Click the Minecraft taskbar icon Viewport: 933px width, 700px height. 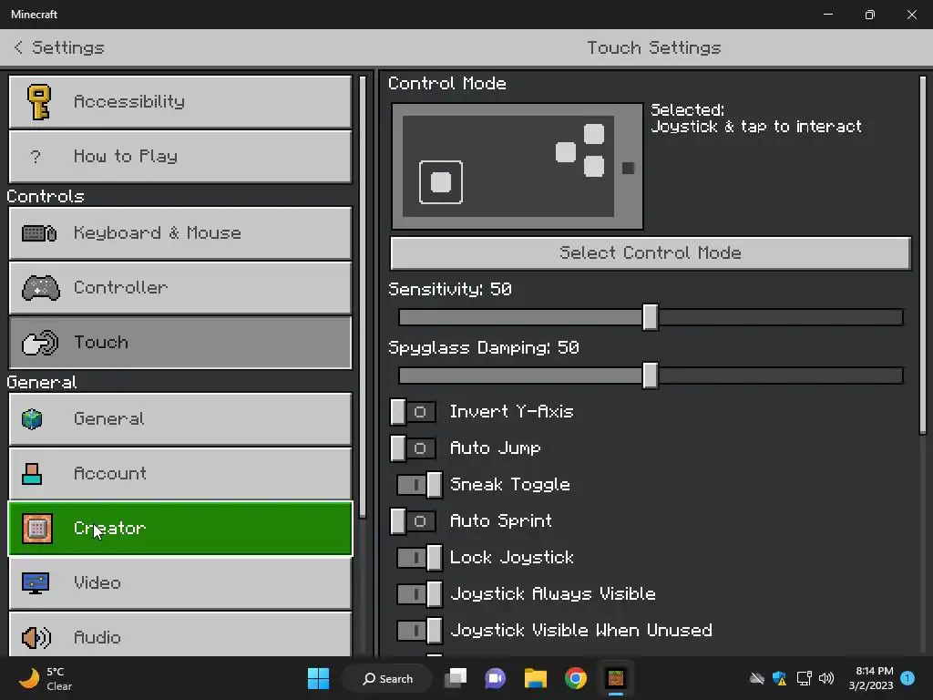tap(616, 678)
